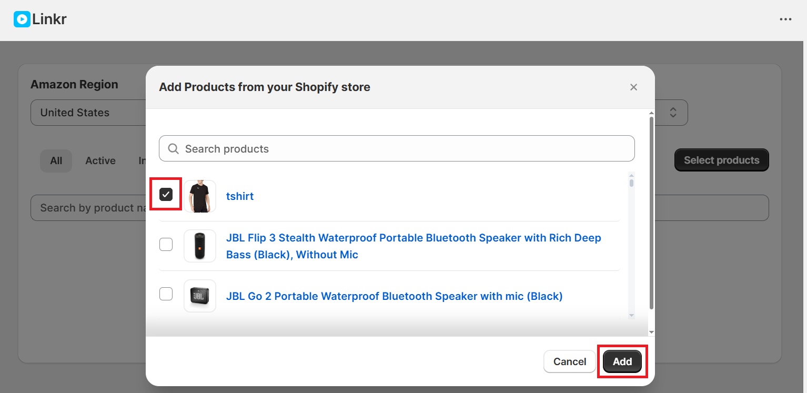Click the product list scrollbar up arrow
Screen dimensions: 807x393
[631, 175]
